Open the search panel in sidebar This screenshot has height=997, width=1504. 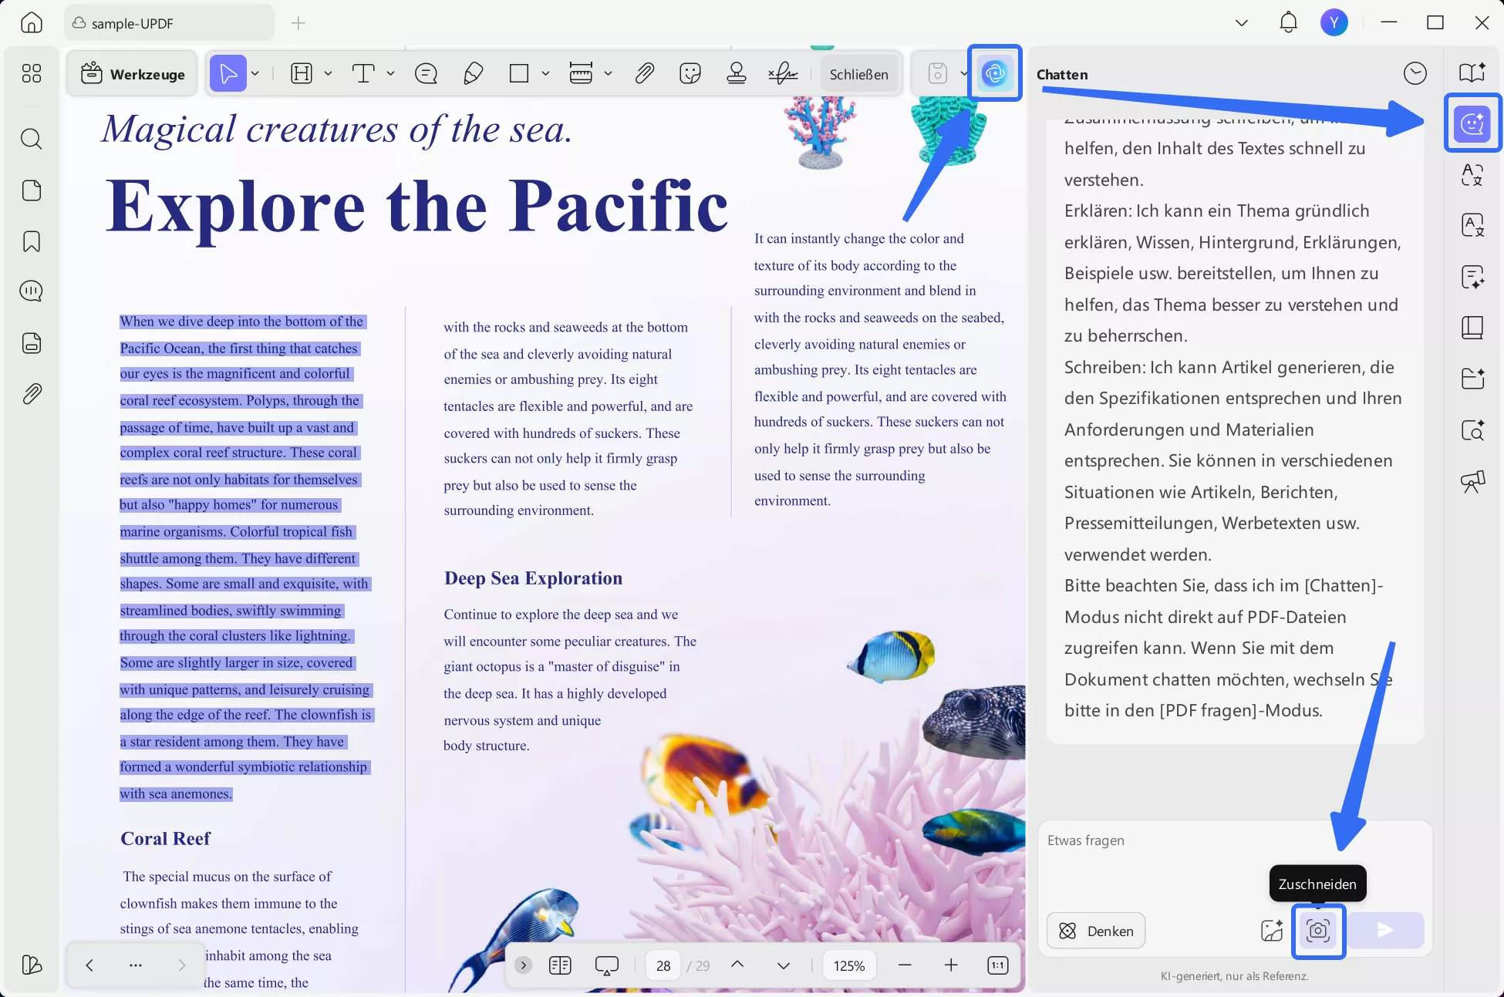point(32,139)
